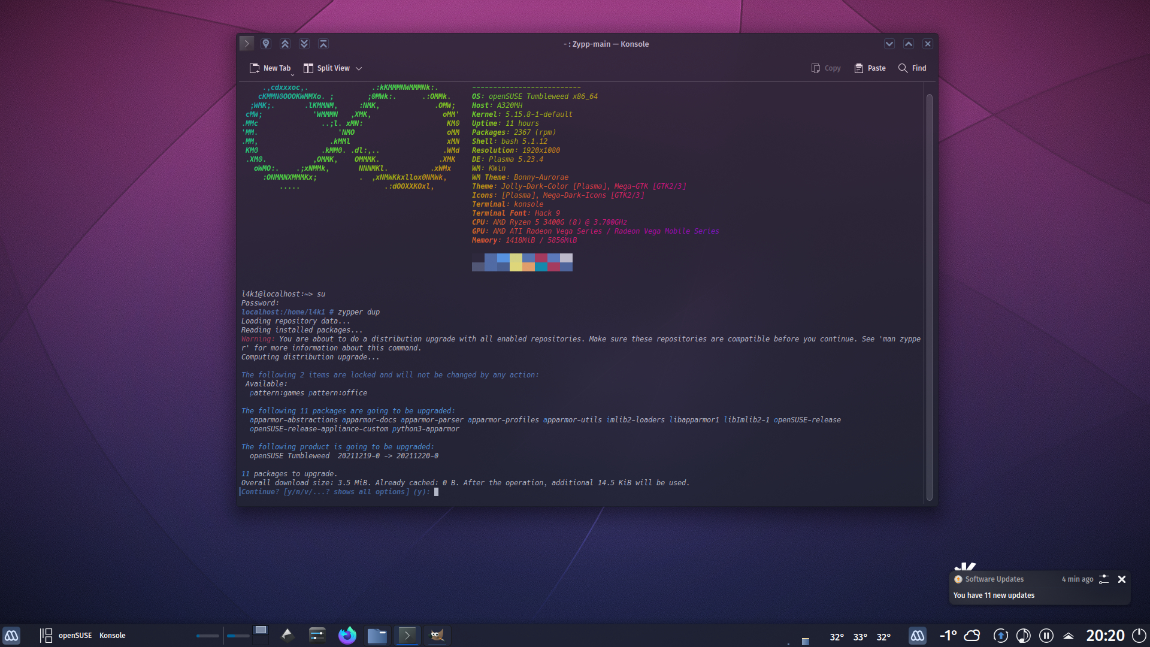Click the 'Kernel: 5.15.8-1-default' line
Viewport: 1150px width, 647px height.
tap(522, 114)
